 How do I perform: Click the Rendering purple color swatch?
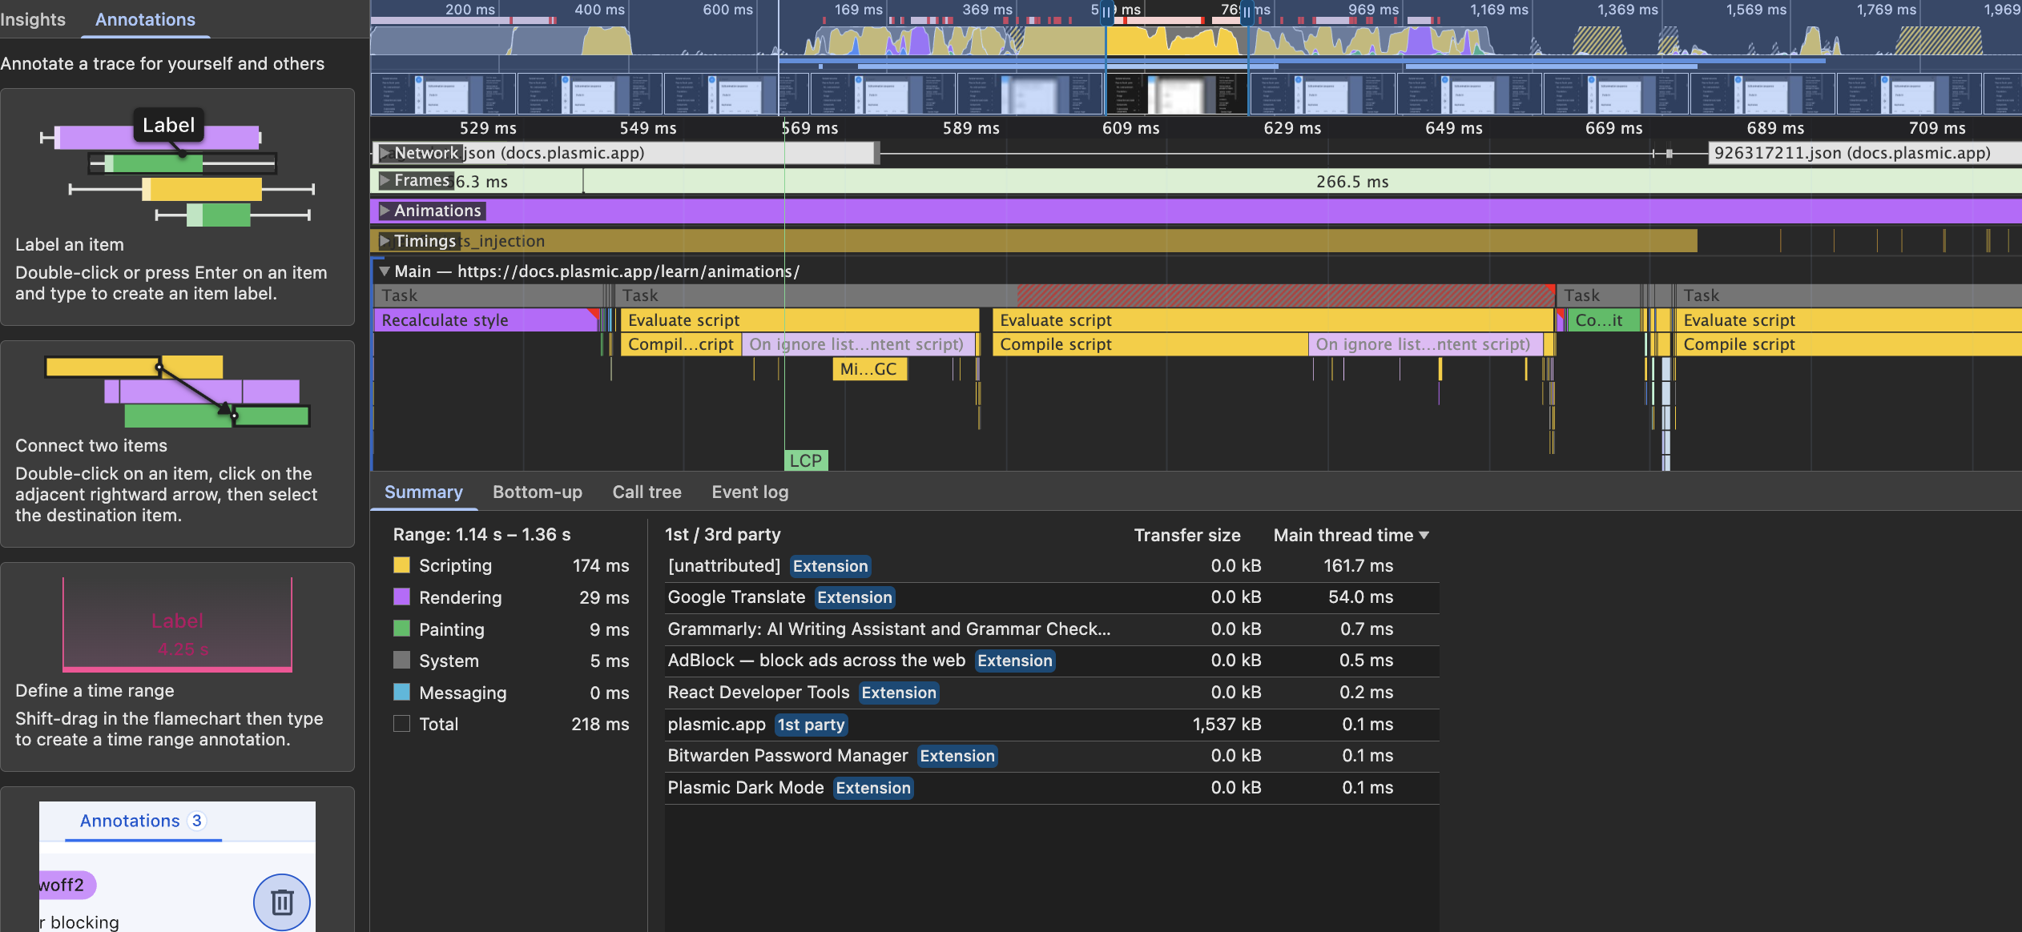coord(401,597)
